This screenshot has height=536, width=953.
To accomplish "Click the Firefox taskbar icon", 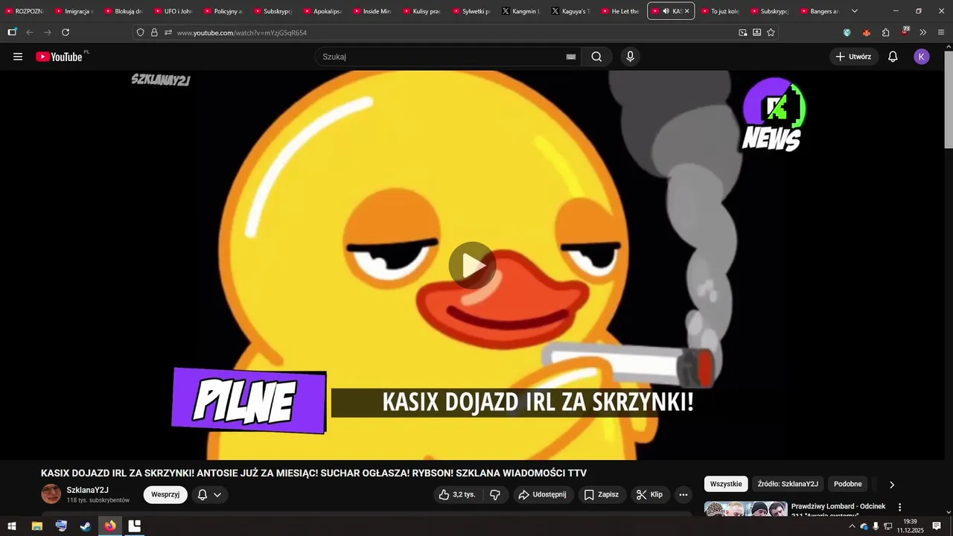I will tap(110, 526).
